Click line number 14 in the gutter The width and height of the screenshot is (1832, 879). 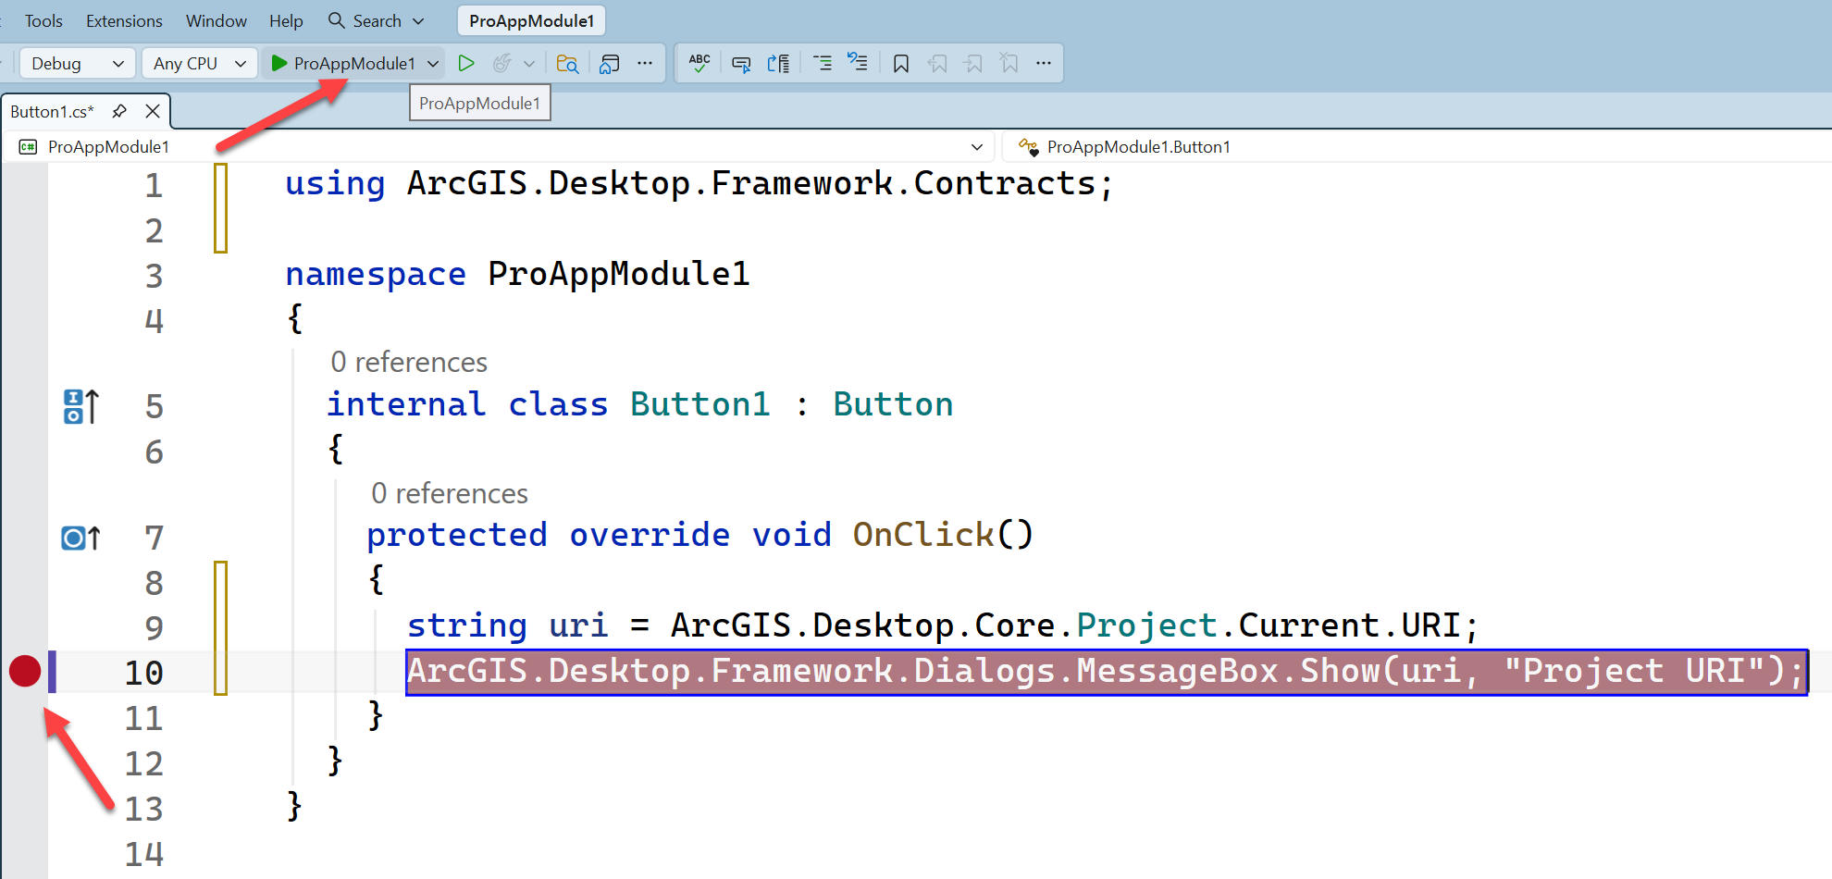(x=144, y=854)
